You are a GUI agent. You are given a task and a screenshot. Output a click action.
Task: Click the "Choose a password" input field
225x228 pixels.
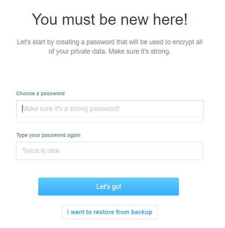[109, 109]
